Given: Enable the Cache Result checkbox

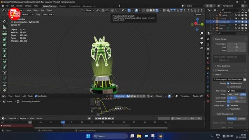Looking at the screenshot, I should 228,87.
